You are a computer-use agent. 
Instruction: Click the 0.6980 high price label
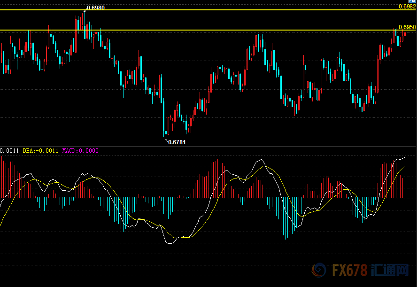pyautogui.click(x=95, y=8)
